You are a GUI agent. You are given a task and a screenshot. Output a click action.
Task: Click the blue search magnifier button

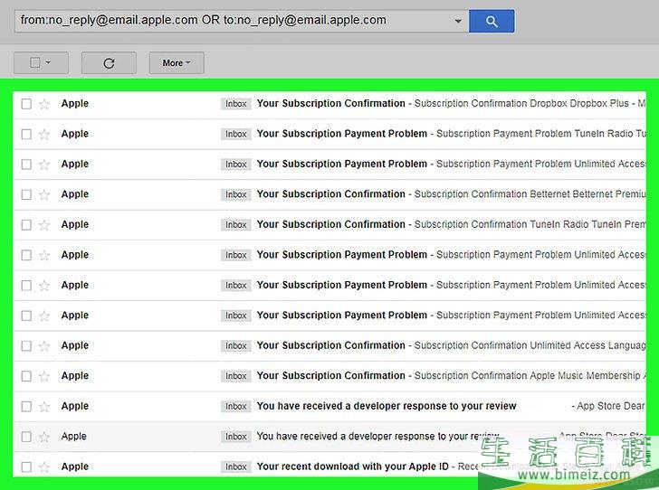(x=492, y=21)
